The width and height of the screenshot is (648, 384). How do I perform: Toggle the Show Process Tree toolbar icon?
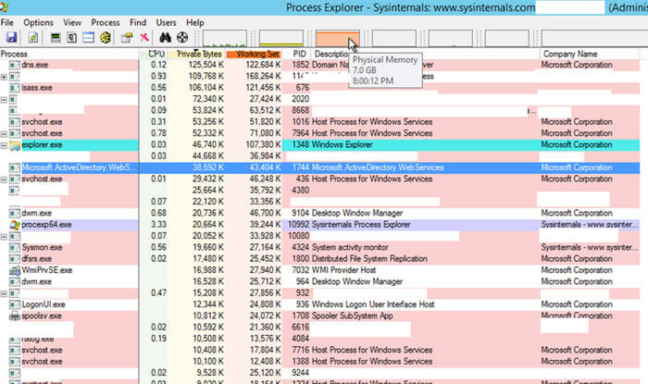click(72, 38)
